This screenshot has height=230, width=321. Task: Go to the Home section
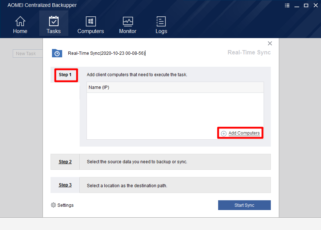click(20, 25)
